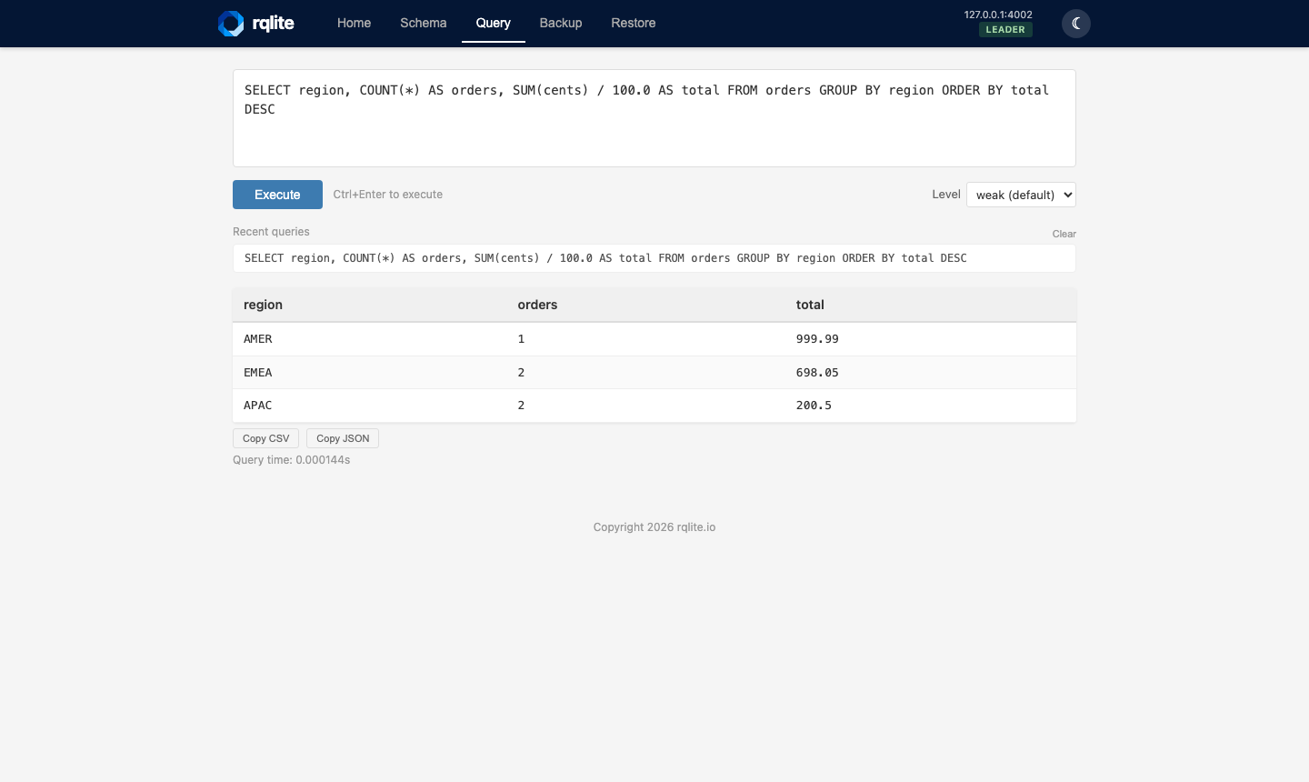Screen dimensions: 1309x782
Task: Clear the recent queries list
Action: (x=1064, y=234)
